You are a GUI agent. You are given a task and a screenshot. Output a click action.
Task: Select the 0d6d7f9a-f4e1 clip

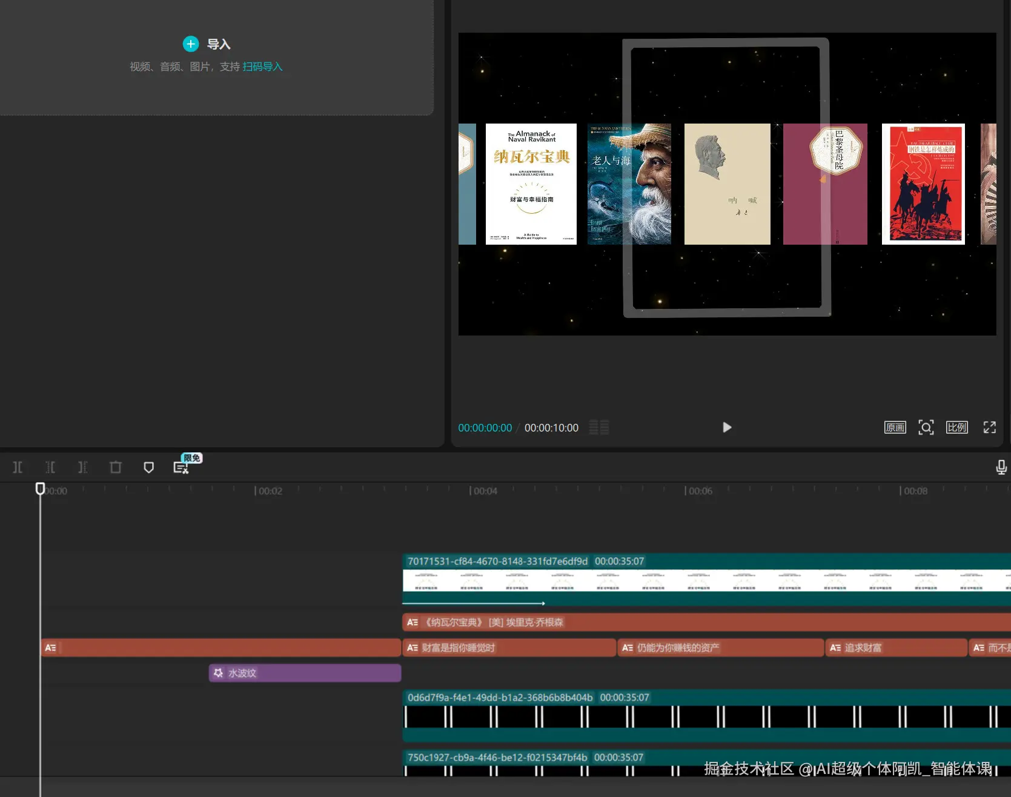(x=706, y=716)
